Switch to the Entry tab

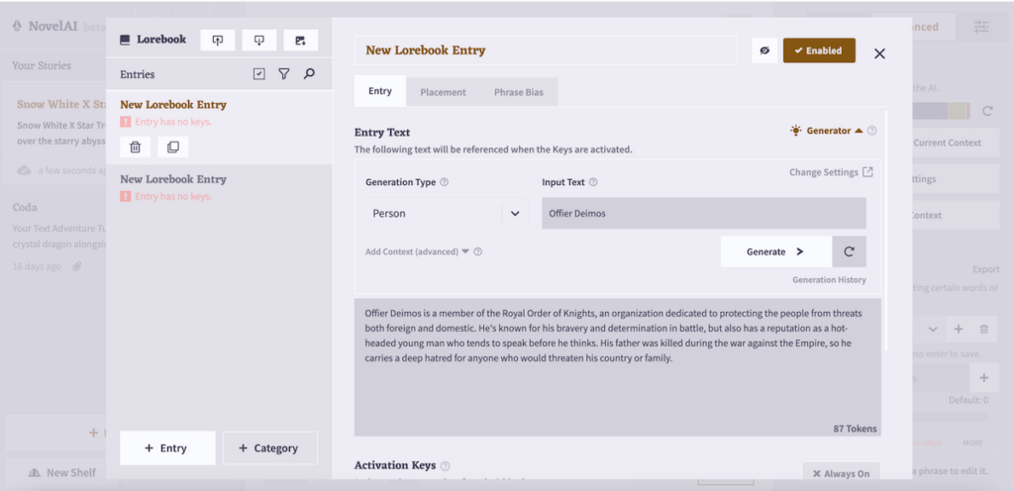[x=380, y=91]
